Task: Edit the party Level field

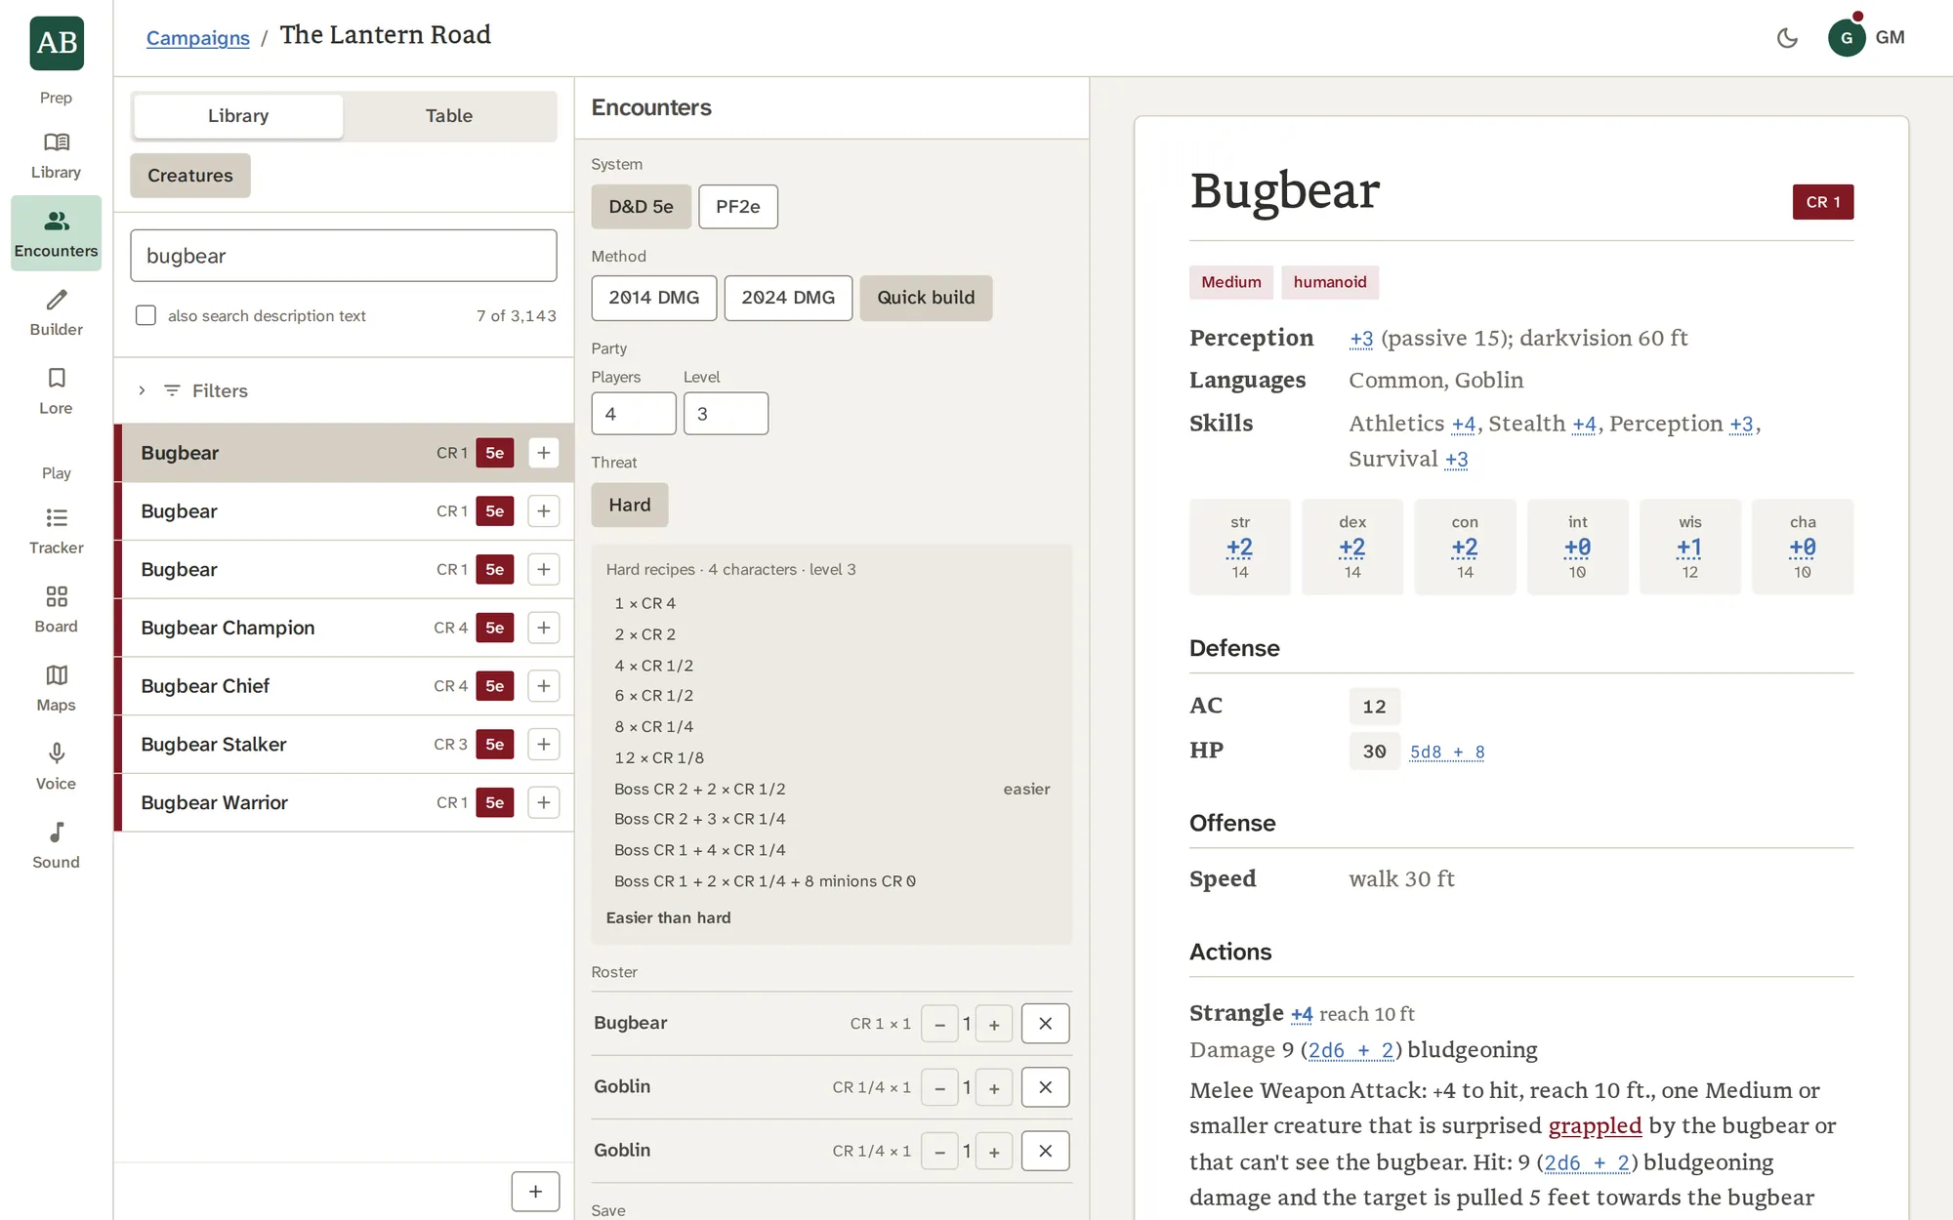Action: (x=726, y=414)
